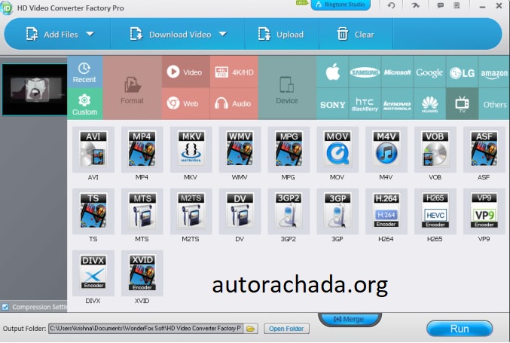Open TV device presets
Viewport: 510px width, 343px height.
pos(462,104)
